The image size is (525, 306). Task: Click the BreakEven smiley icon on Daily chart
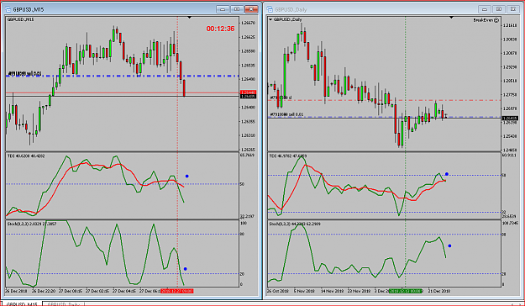[496, 20]
